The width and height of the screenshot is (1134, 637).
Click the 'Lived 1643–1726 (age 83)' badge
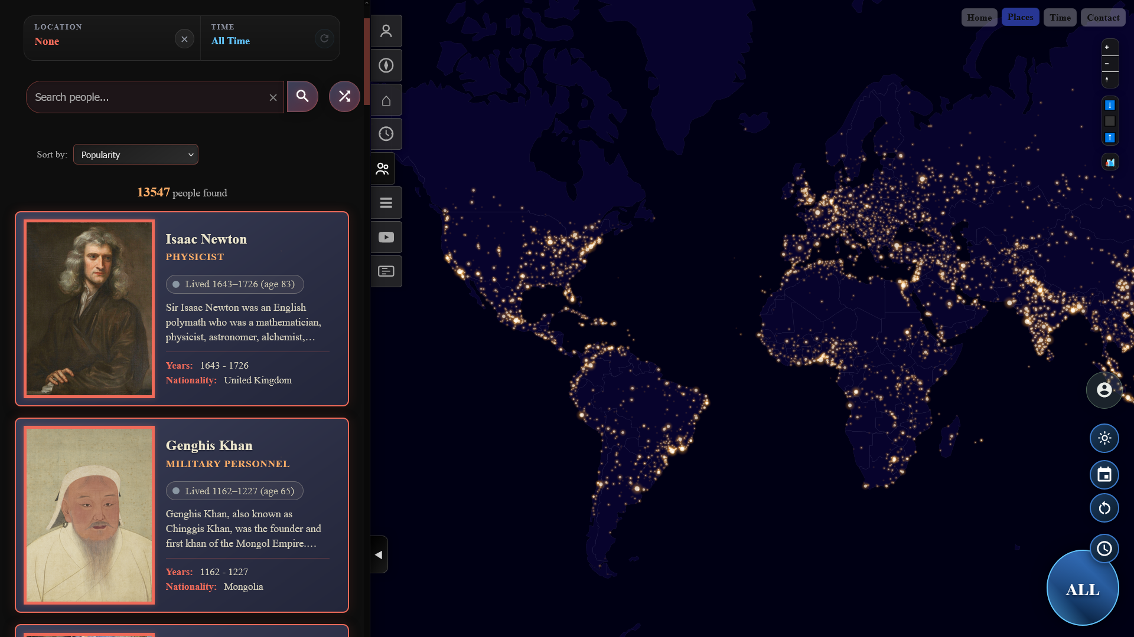point(234,284)
